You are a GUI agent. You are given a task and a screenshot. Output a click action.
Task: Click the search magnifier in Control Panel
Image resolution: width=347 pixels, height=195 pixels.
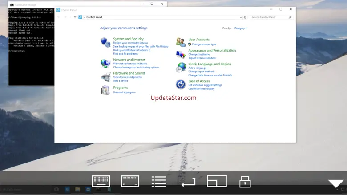click(x=290, y=17)
